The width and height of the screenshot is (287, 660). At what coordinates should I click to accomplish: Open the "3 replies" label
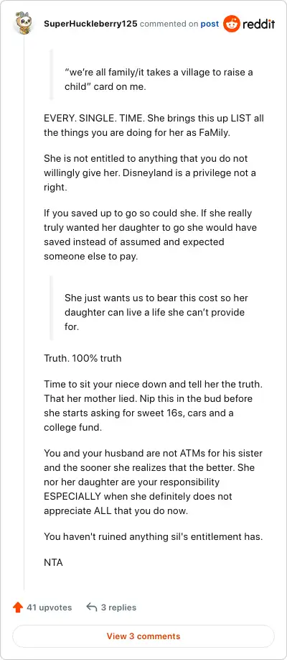tap(118, 608)
